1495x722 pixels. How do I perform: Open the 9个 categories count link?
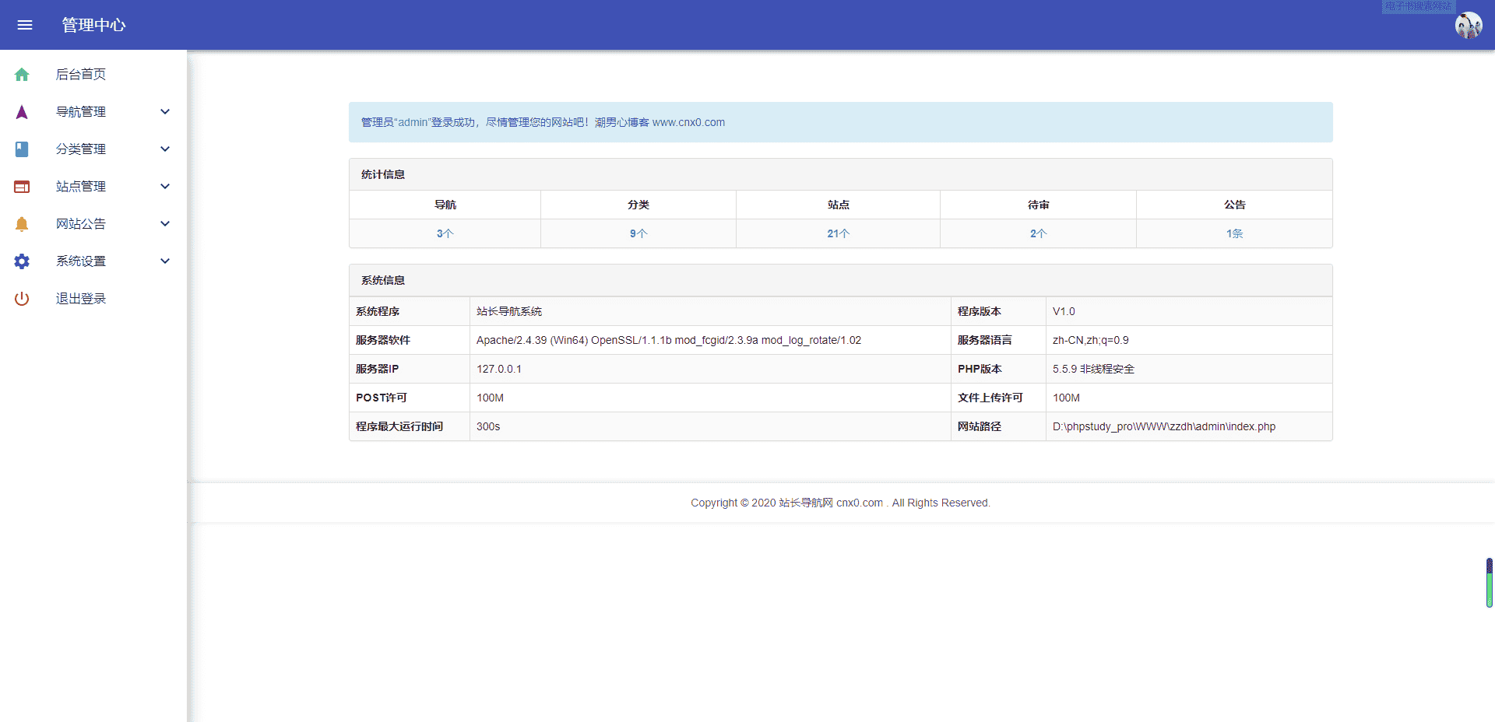[x=638, y=233]
